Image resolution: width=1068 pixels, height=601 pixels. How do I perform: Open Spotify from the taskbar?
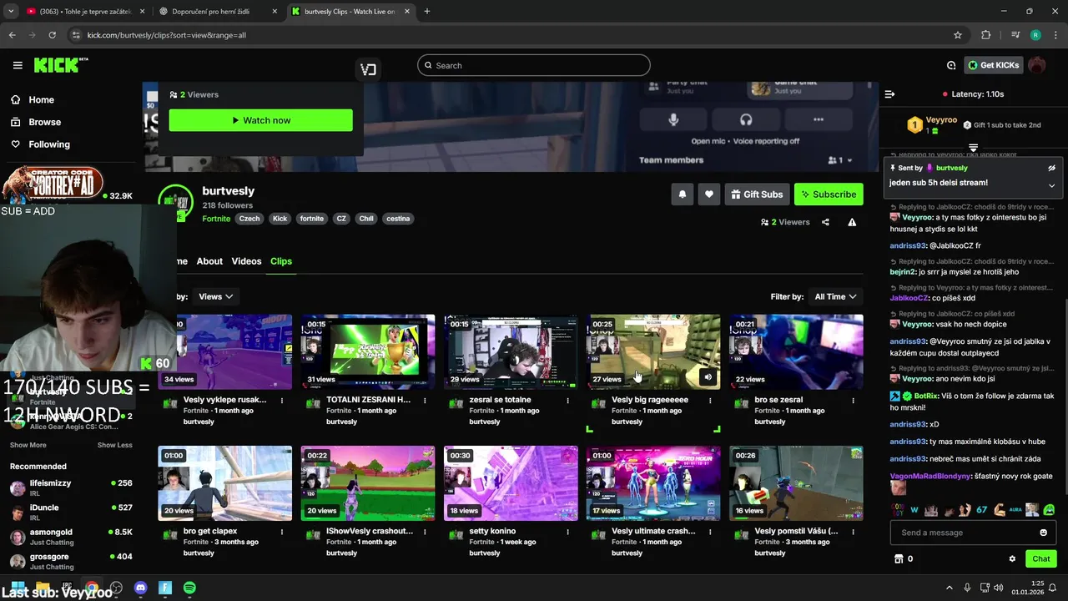(x=189, y=588)
